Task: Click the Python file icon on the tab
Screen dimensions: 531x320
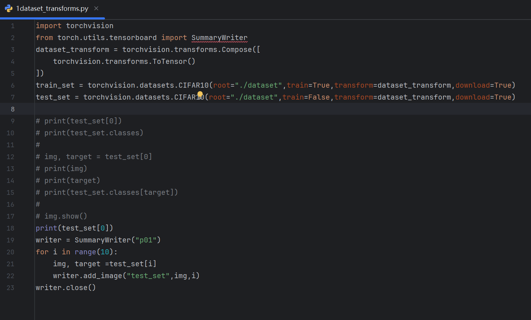Action: point(9,9)
